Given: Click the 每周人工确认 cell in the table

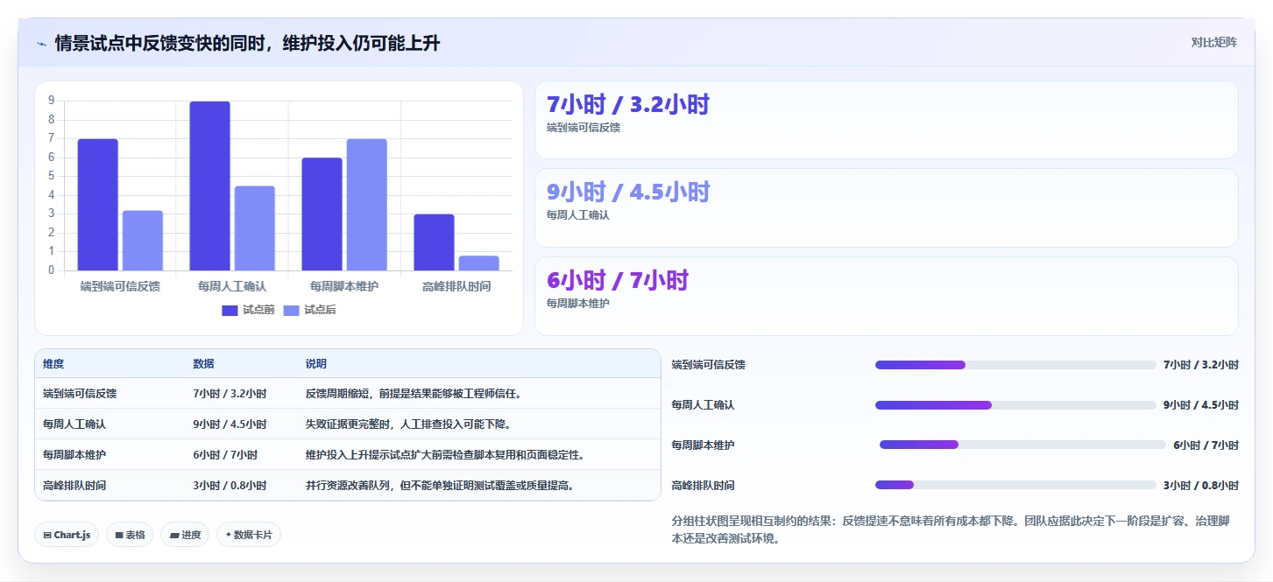Looking at the screenshot, I should coord(74,424).
